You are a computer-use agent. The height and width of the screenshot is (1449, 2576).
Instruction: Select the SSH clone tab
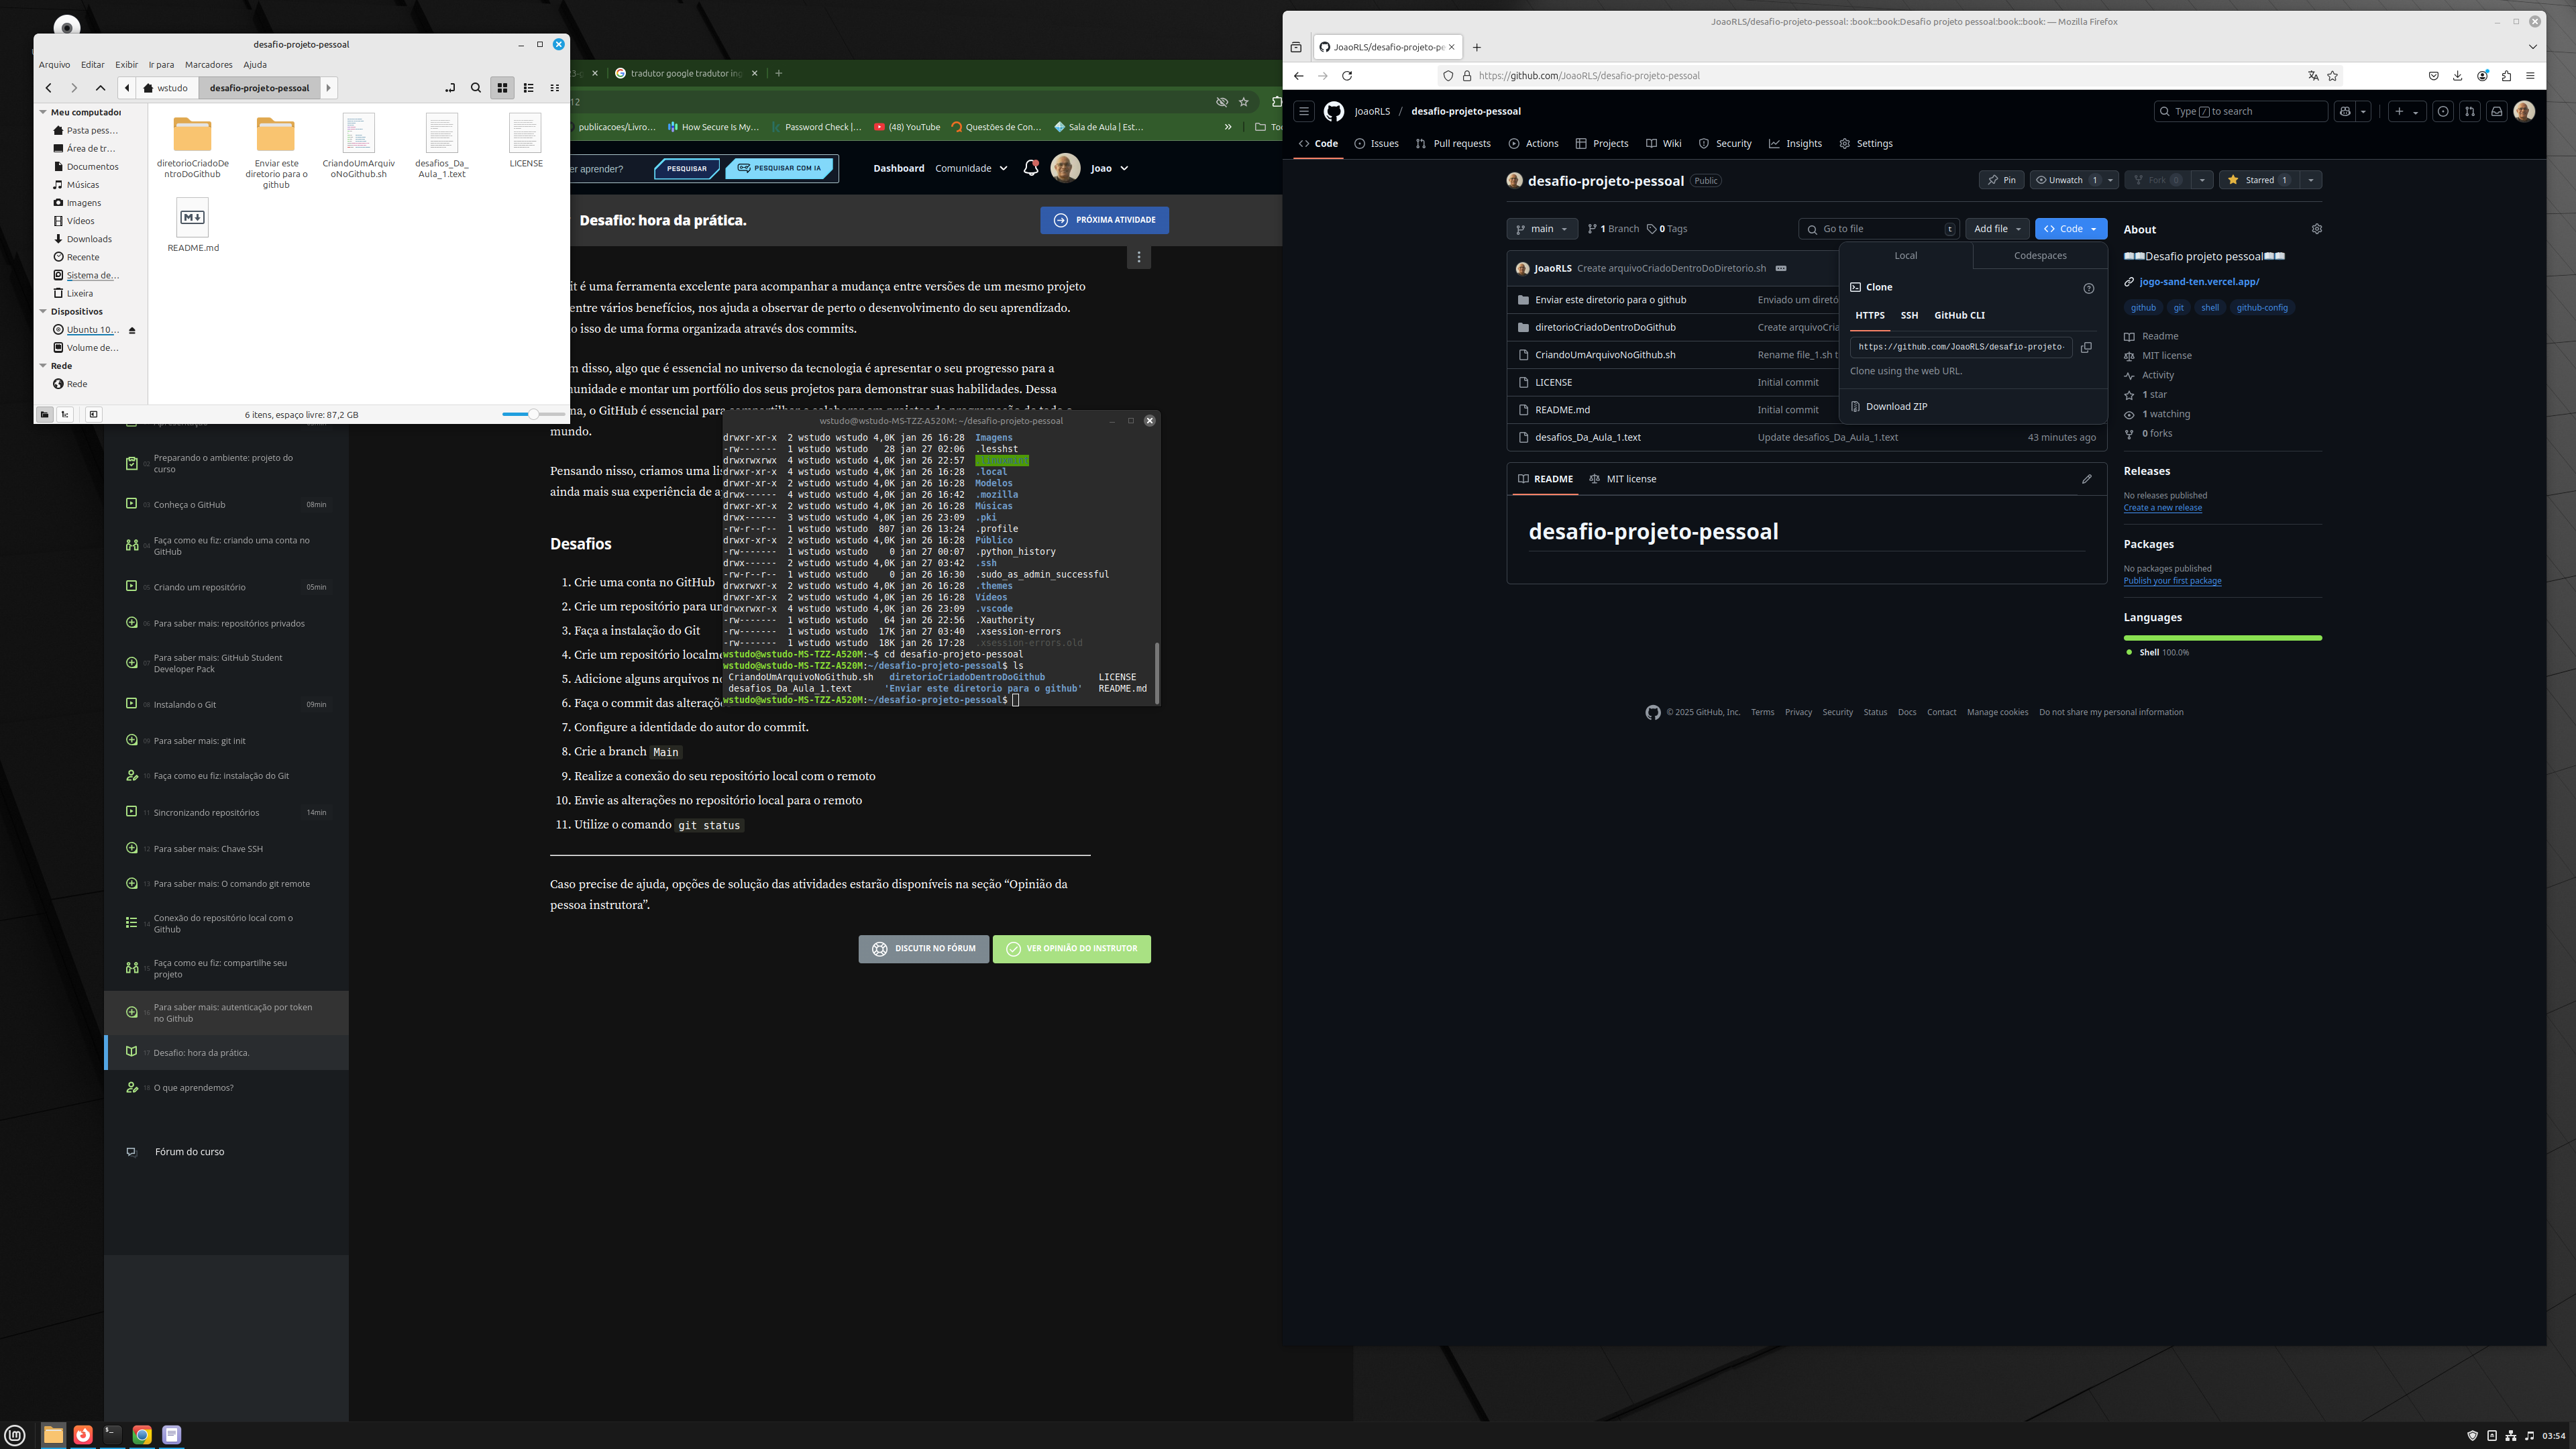point(1909,315)
